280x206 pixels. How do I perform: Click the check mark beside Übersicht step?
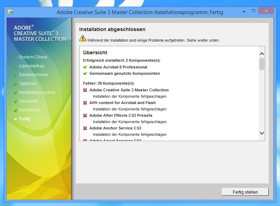16,102
